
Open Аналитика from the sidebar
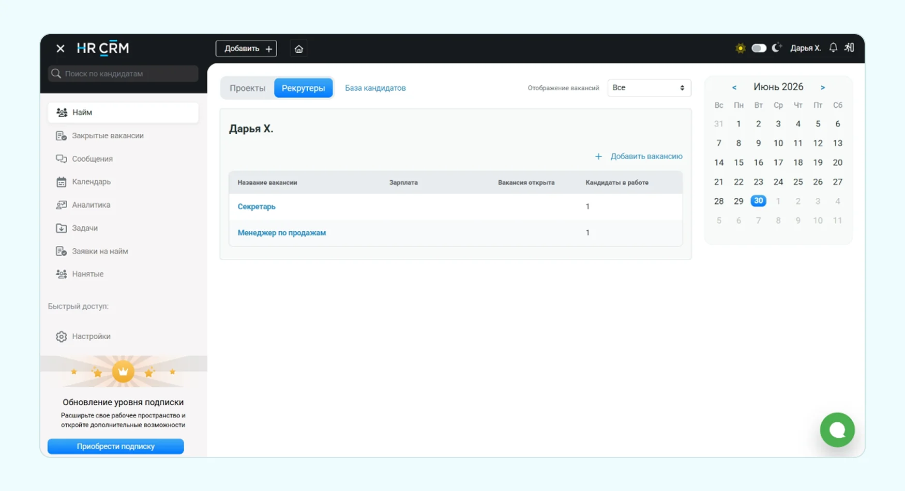point(91,205)
